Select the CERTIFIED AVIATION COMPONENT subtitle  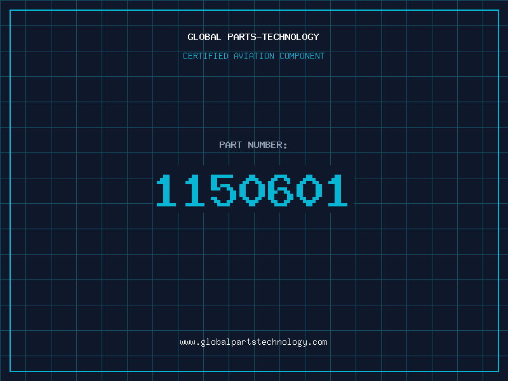pos(253,56)
